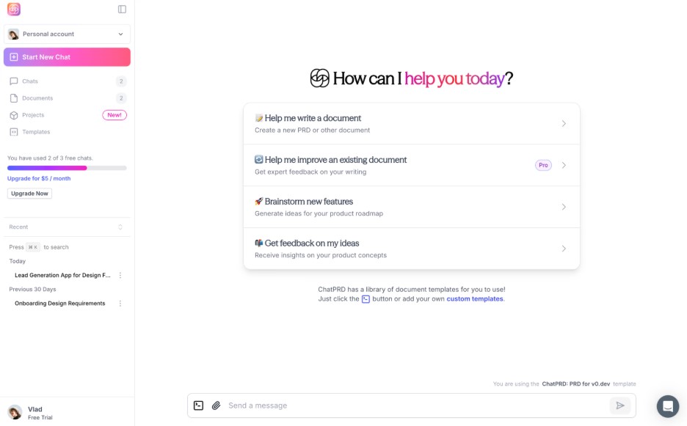This screenshot has width=687, height=426.
Task: Go to Projects in sidebar
Action: tap(33, 115)
